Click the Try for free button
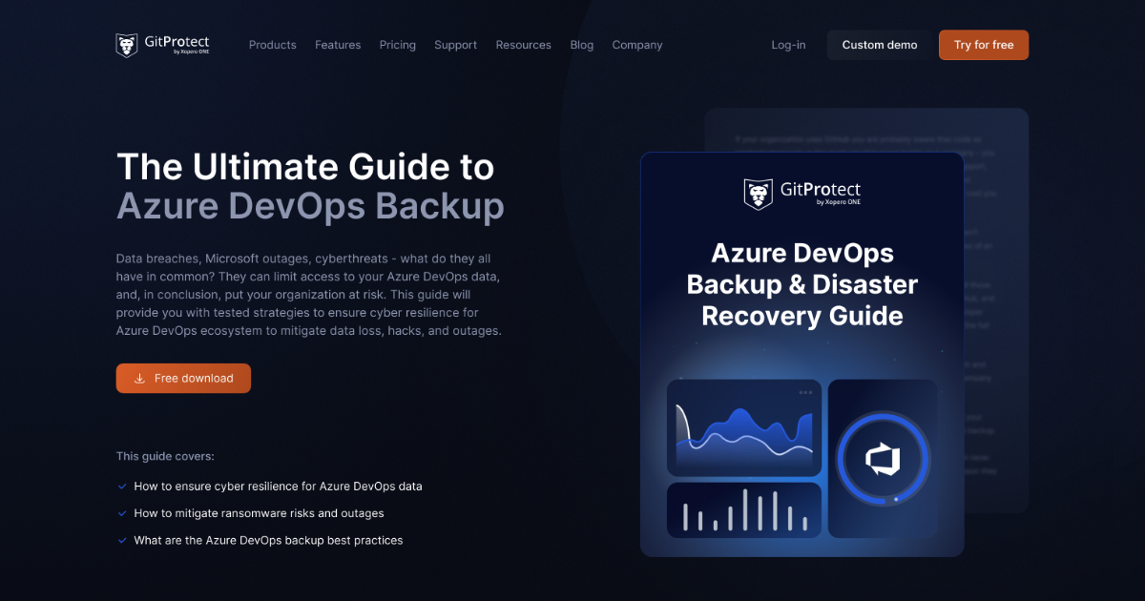The height and width of the screenshot is (601, 1145). 983,44
